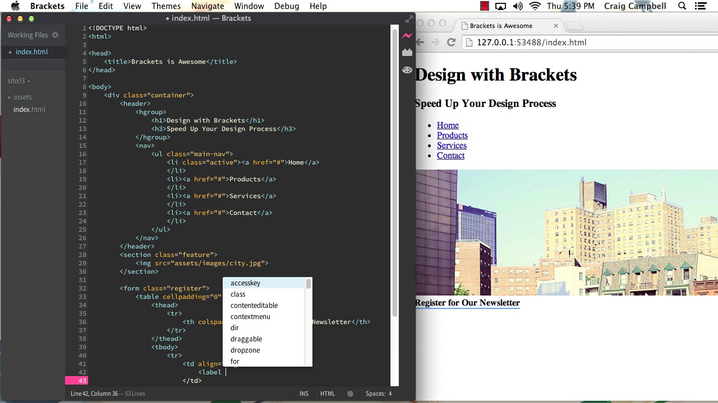The height and width of the screenshot is (403, 718).
Task: Click the Craig Campbell user name
Action: point(635,6)
